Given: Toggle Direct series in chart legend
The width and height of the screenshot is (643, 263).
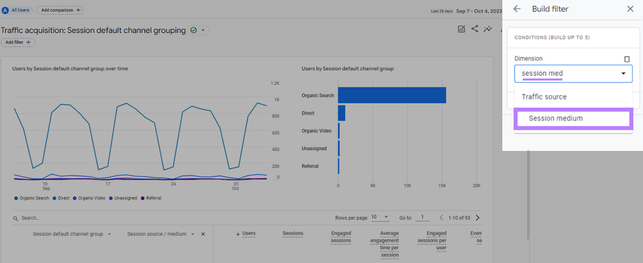Looking at the screenshot, I should [61, 198].
